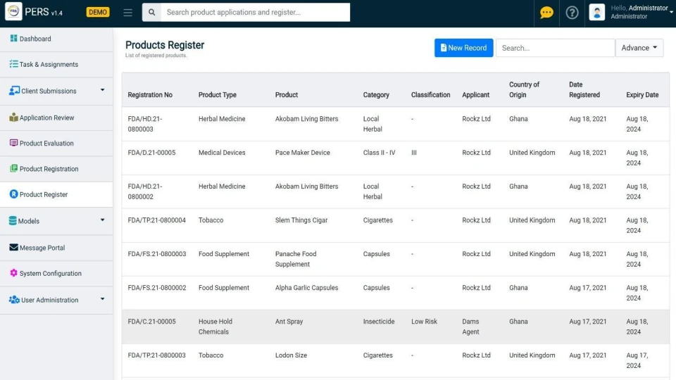
Task: Expand the Models submenu arrow
Action: click(102, 220)
